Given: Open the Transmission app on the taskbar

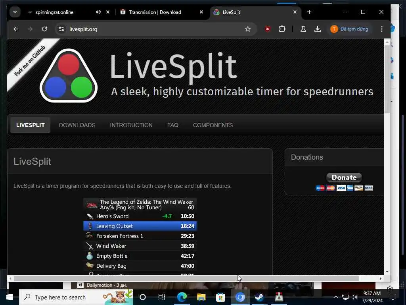Looking at the screenshot, I should coord(279,297).
